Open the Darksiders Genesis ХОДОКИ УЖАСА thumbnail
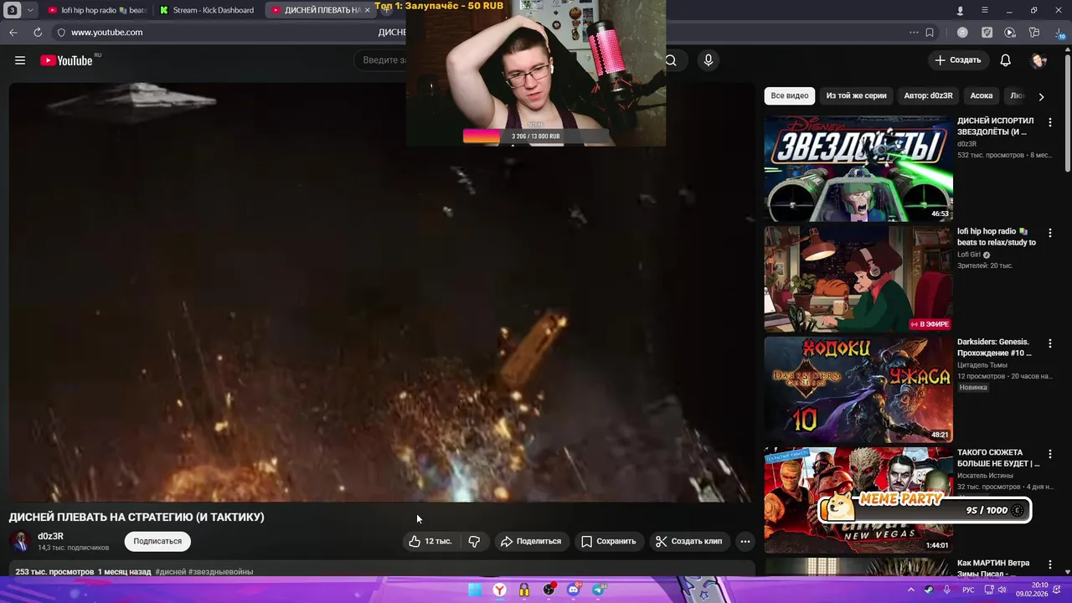 pyautogui.click(x=858, y=389)
